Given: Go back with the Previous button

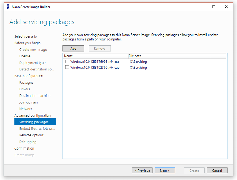Looking at the screenshot, I should (142, 171).
